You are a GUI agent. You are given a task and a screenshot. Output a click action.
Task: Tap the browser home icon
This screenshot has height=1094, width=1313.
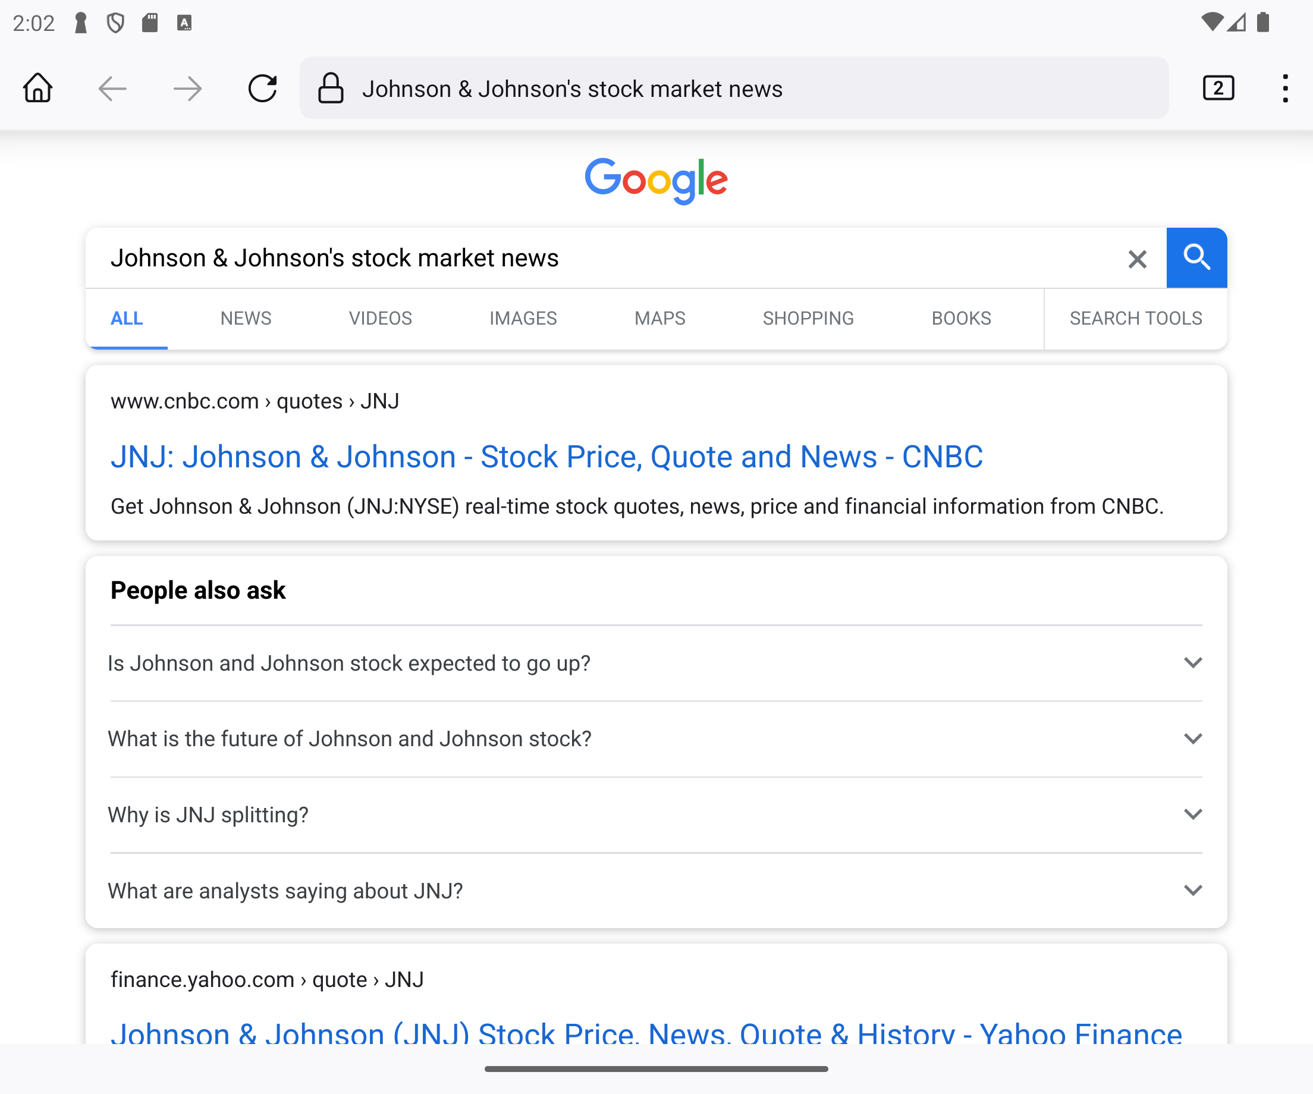[37, 88]
